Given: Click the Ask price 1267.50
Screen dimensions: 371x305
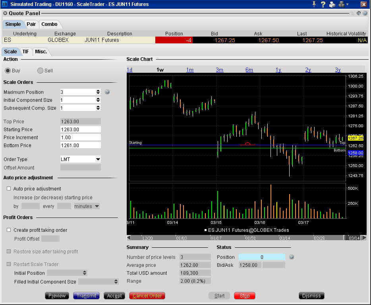Looking at the screenshot, I should click(269, 40).
